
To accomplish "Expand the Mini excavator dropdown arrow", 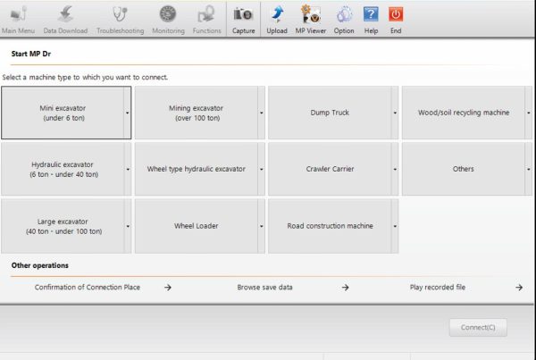I will pos(128,113).
